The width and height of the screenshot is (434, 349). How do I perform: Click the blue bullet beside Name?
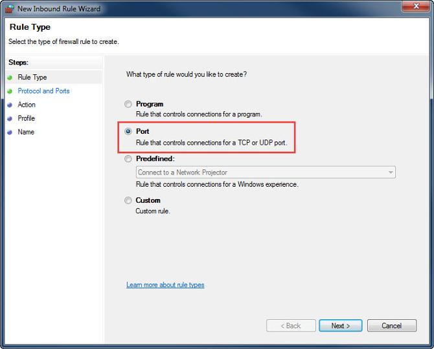point(10,132)
